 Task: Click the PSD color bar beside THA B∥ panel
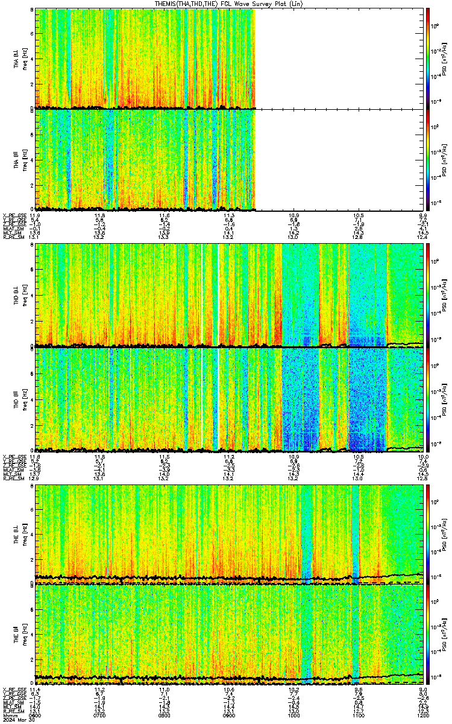(x=428, y=160)
